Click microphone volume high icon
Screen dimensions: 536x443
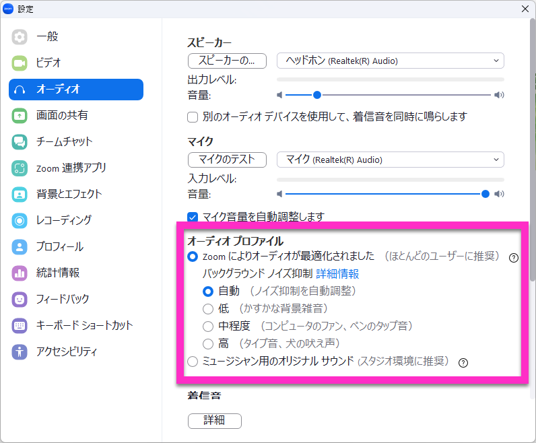click(499, 194)
